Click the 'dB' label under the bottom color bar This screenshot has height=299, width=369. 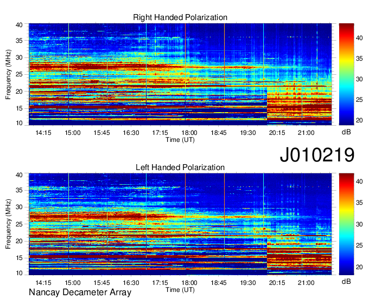346,282
